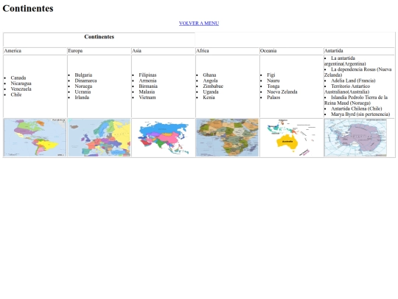Click La antartida argentina(Argentina) entry
Image resolution: width=398 pixels, height=299 pixels.
click(345, 61)
